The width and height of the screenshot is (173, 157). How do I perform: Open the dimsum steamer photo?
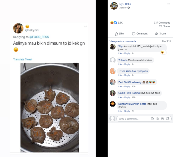click(x=50, y=107)
